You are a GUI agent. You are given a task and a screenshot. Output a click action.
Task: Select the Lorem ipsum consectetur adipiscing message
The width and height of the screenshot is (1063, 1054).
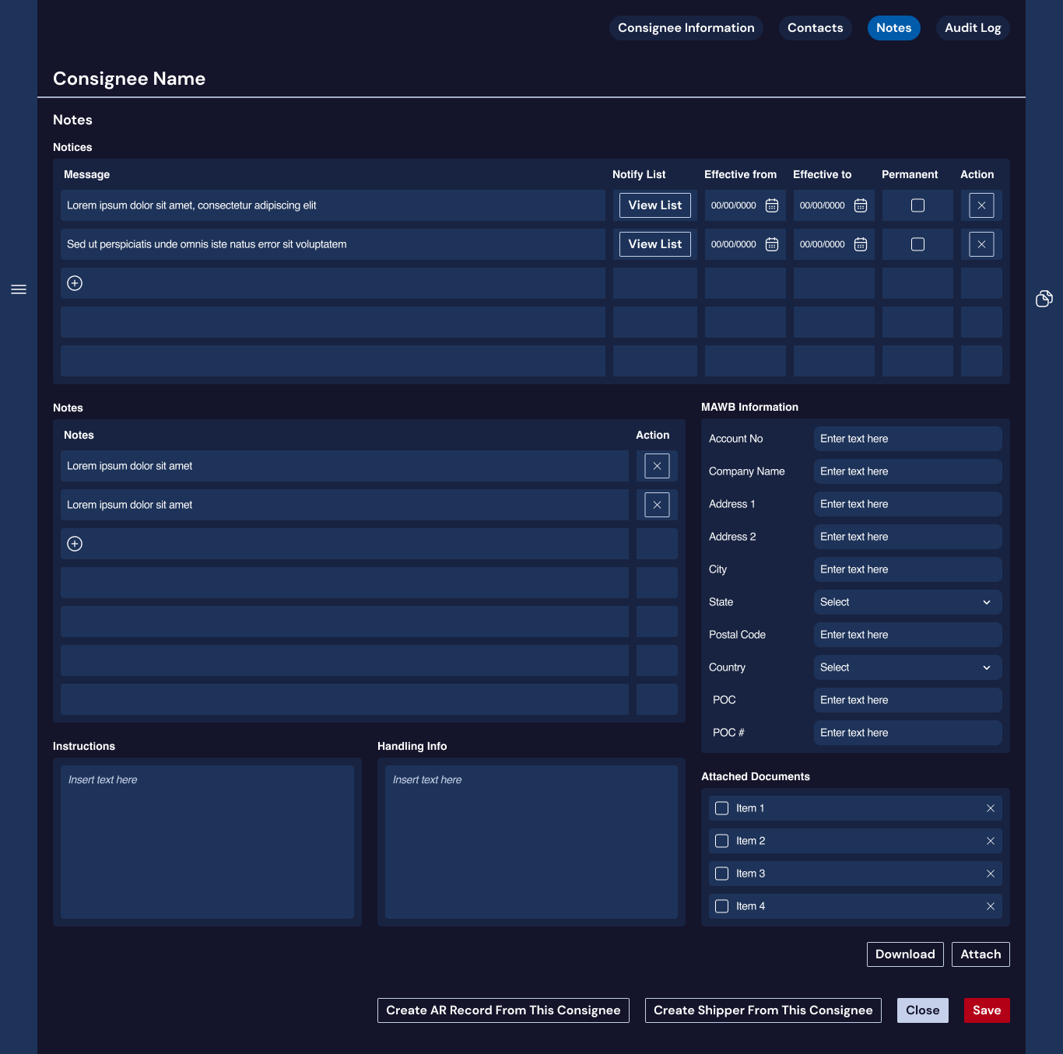(x=191, y=205)
